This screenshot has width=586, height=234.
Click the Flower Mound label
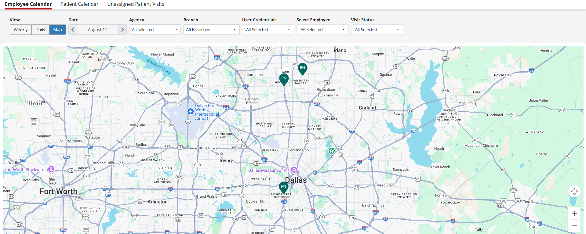pyautogui.click(x=162, y=54)
